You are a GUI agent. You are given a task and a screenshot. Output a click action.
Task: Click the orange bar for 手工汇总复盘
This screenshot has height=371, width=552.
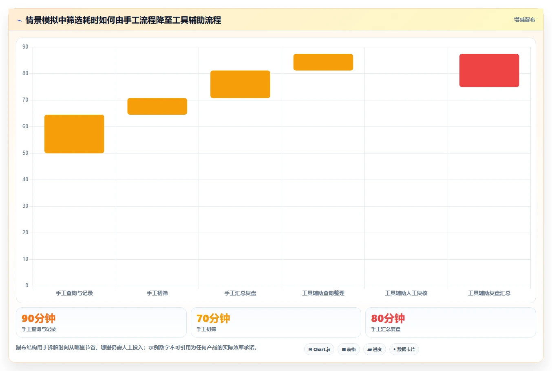click(240, 84)
